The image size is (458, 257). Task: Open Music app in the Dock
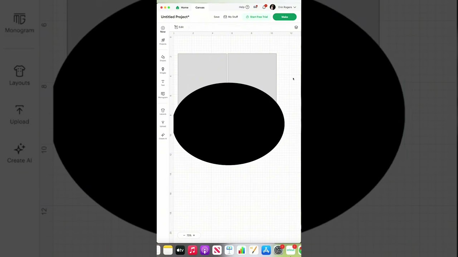193,250
